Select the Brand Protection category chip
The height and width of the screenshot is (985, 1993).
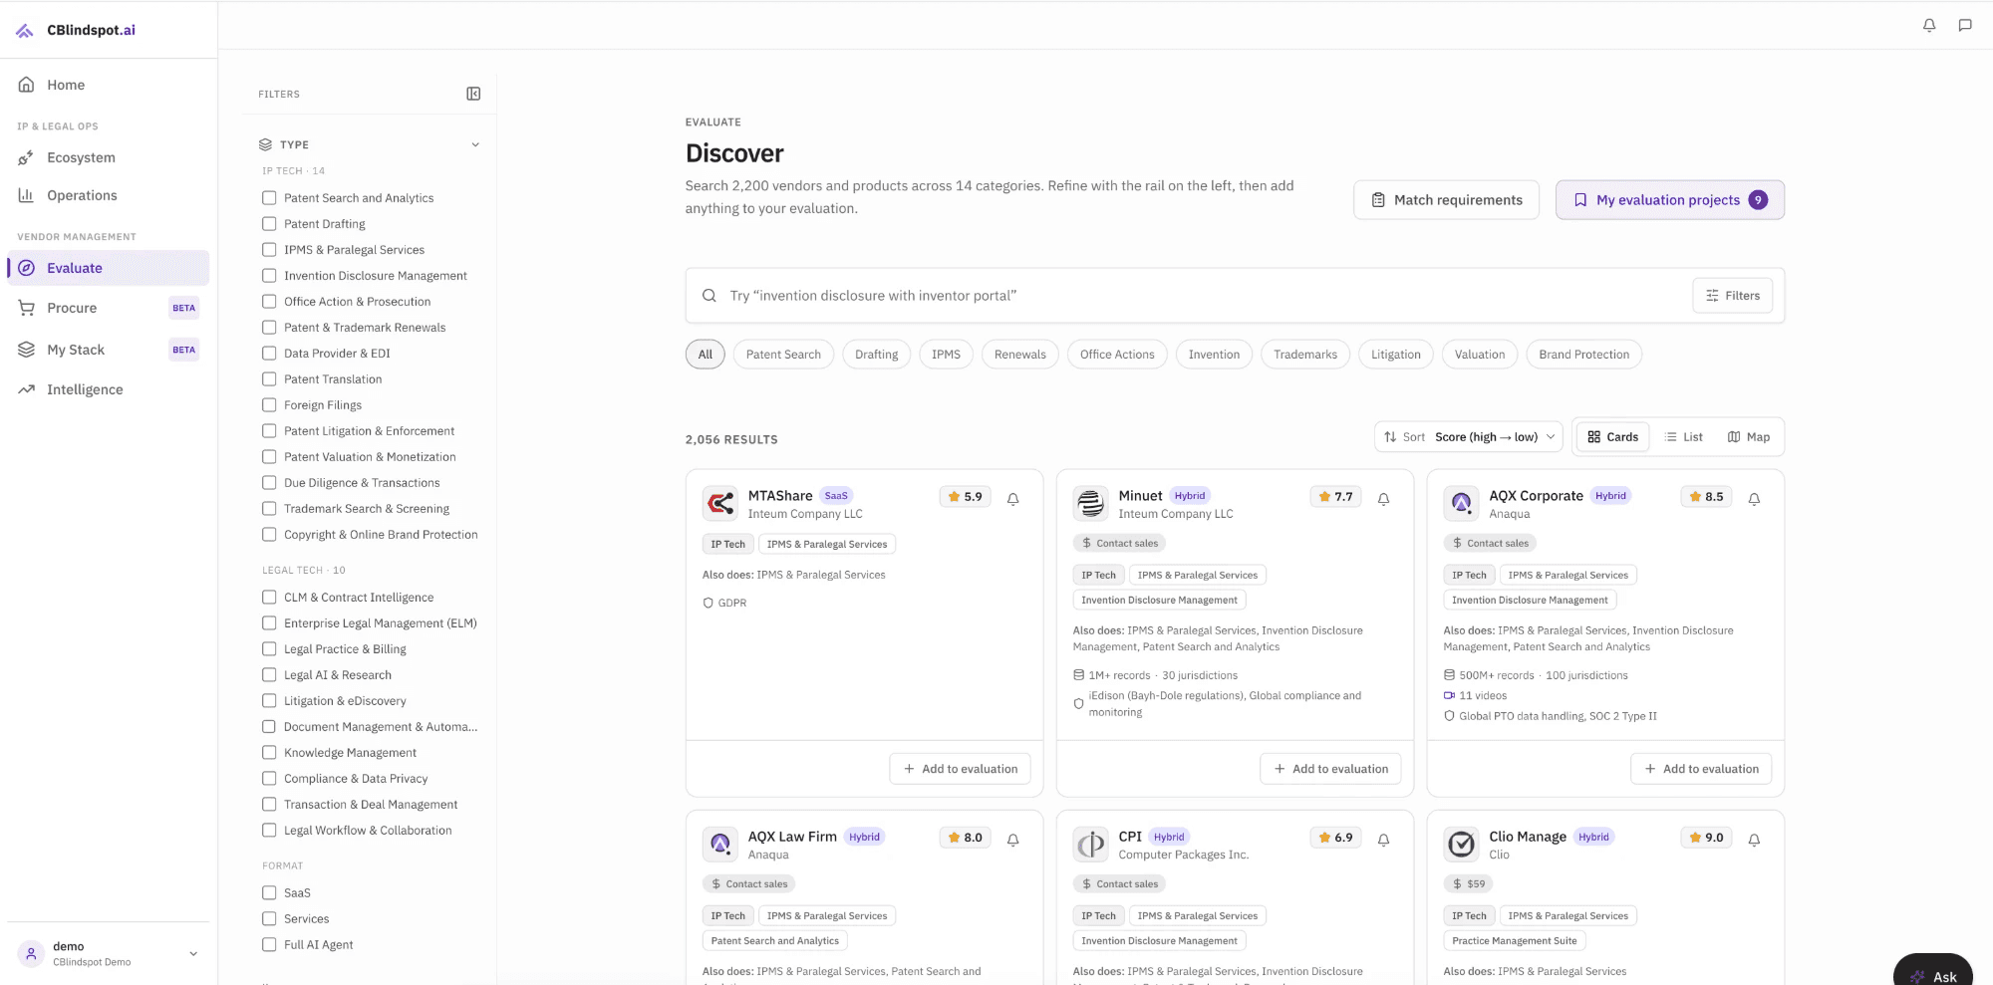[1584, 355]
